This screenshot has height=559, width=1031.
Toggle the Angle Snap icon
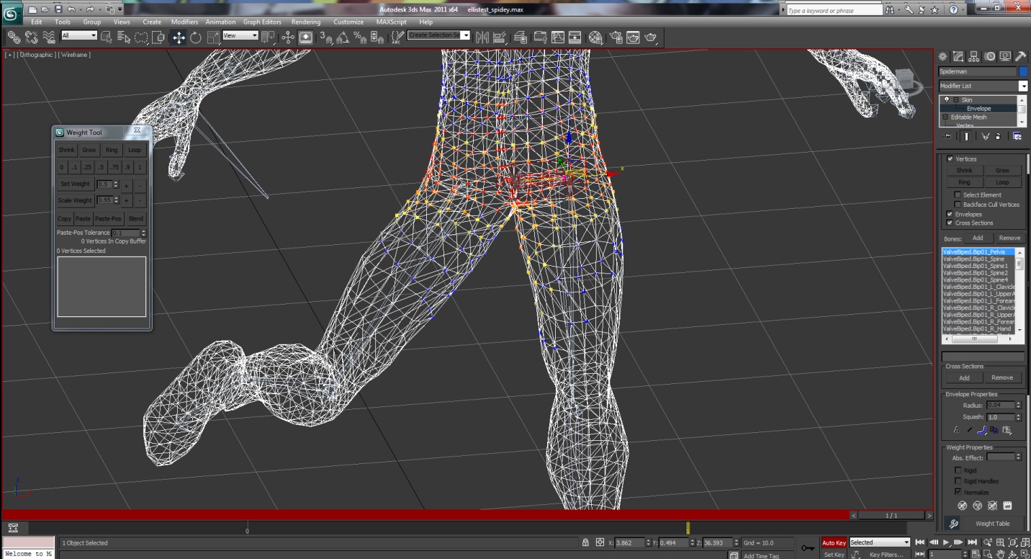(343, 37)
